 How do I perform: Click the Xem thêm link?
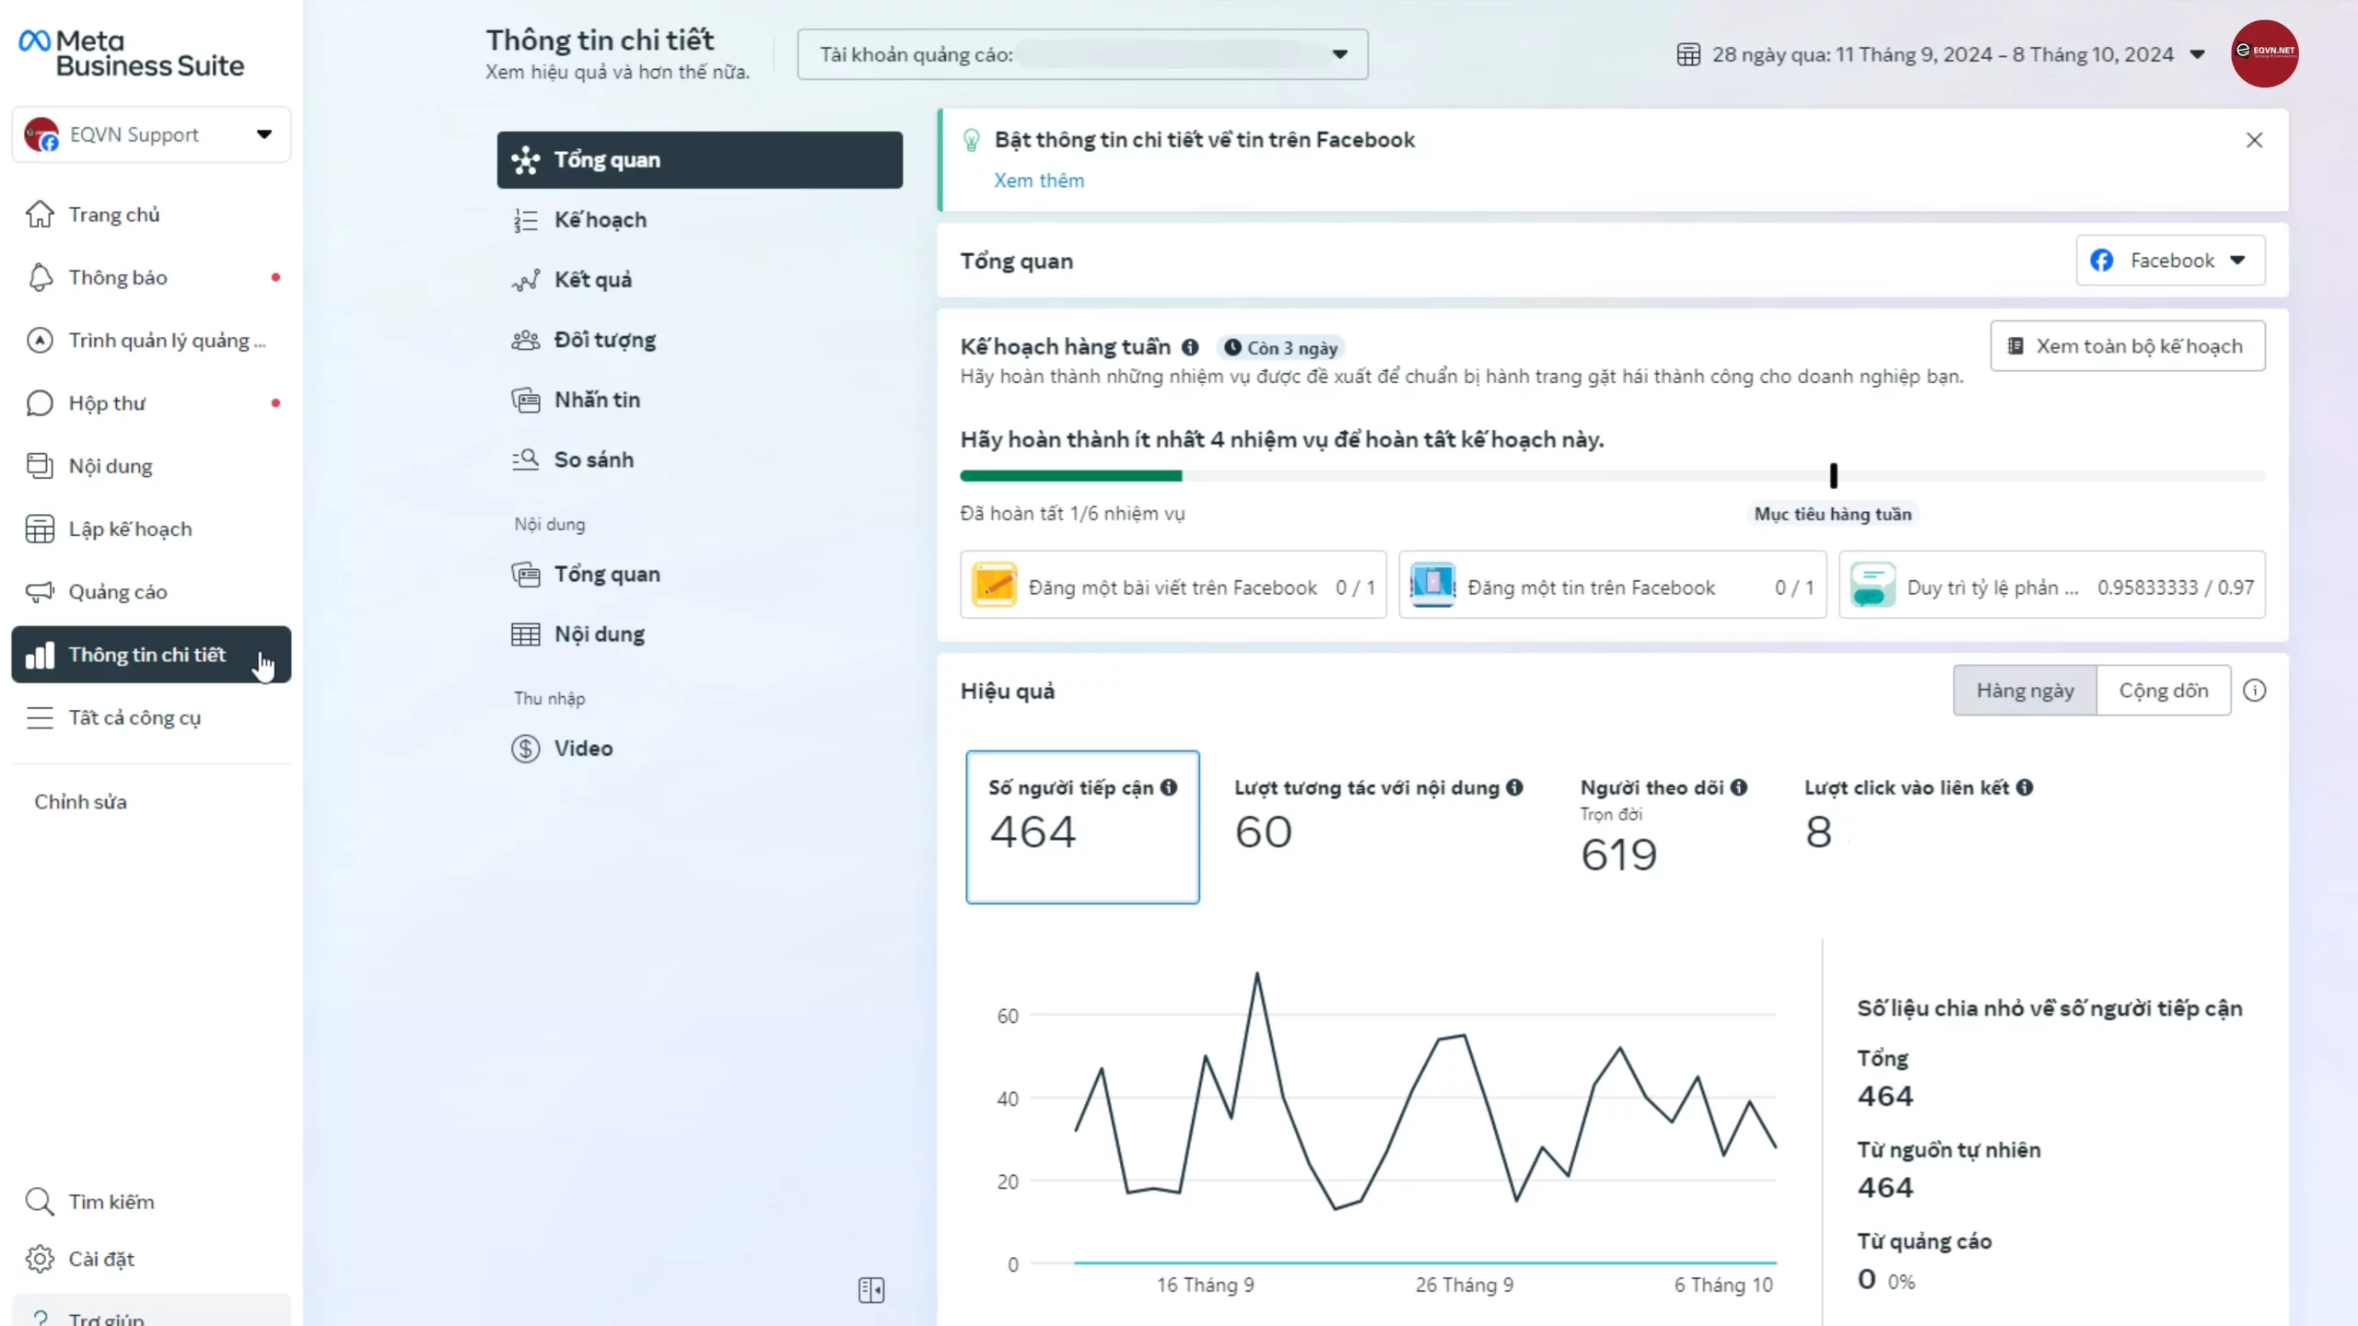pos(1038,180)
